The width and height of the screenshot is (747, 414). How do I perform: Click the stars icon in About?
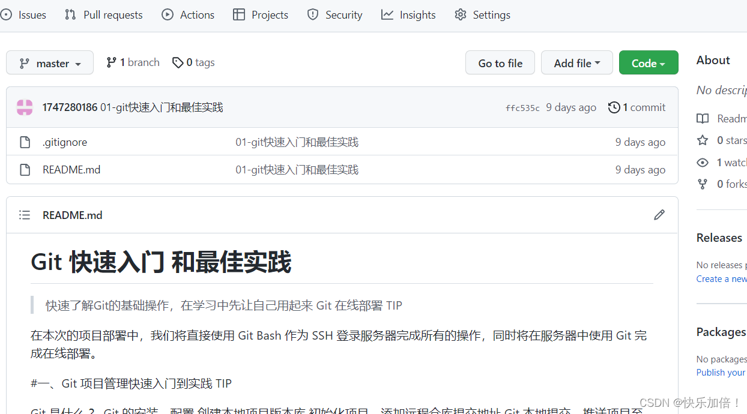click(x=703, y=140)
